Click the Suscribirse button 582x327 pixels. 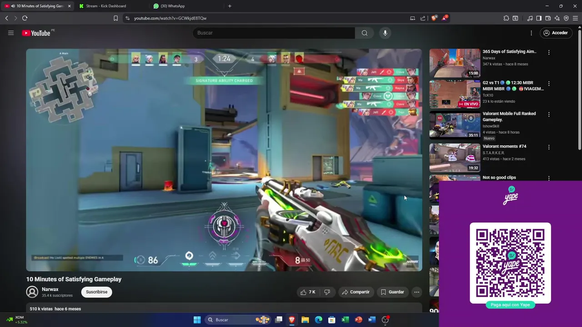(97, 292)
